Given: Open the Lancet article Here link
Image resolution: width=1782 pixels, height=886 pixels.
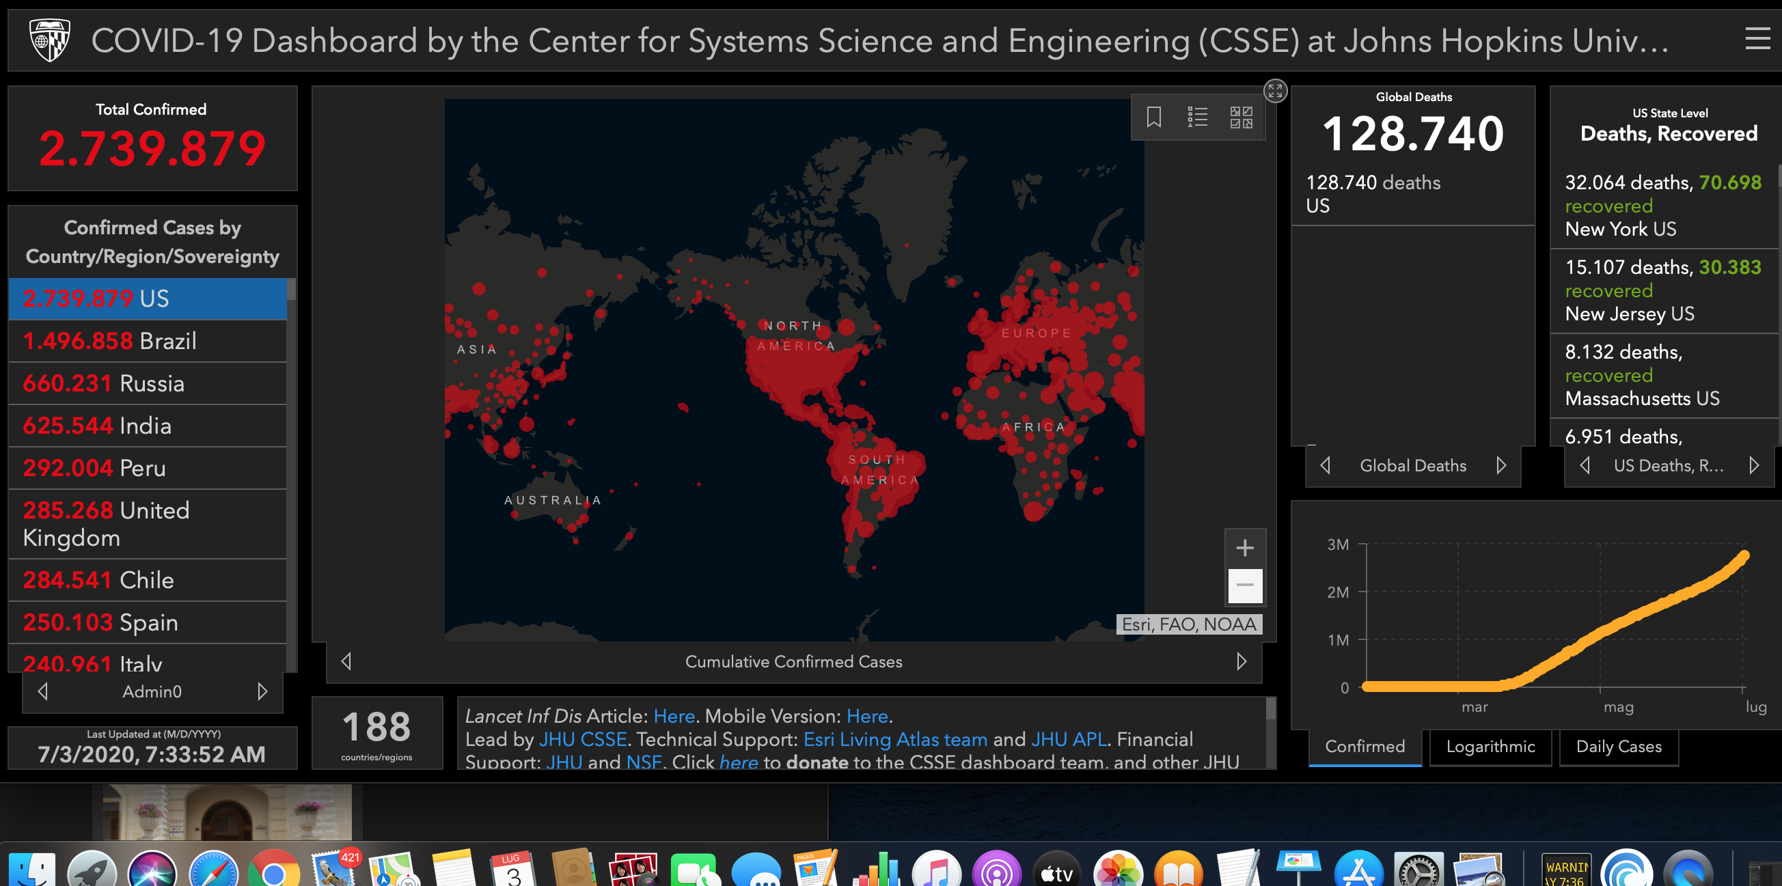Looking at the screenshot, I should pos(674,716).
